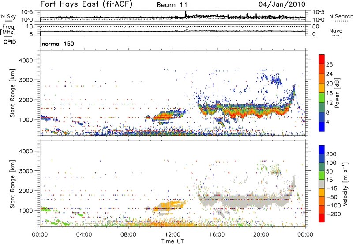Click the "N.Sky" legend label
353x244 pixels.
[8, 16]
